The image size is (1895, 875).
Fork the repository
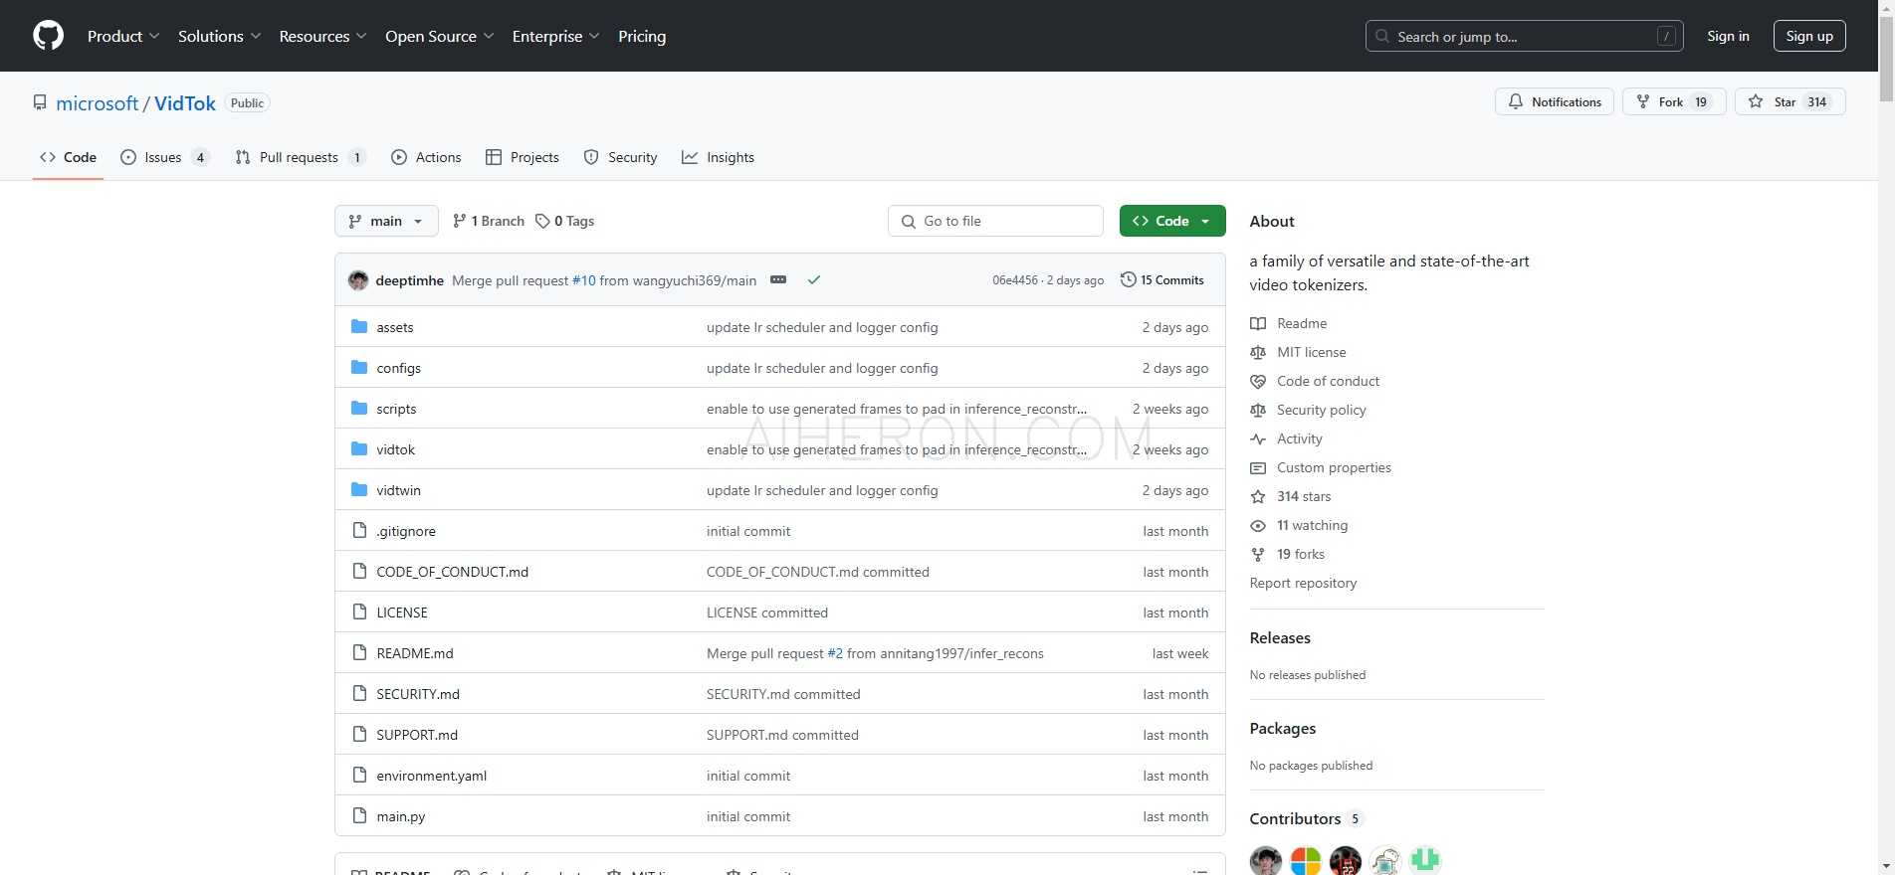(1674, 101)
